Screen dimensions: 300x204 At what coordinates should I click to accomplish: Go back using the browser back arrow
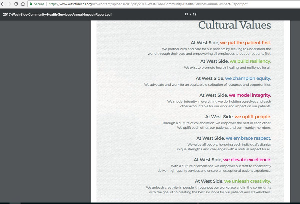coord(2,4)
